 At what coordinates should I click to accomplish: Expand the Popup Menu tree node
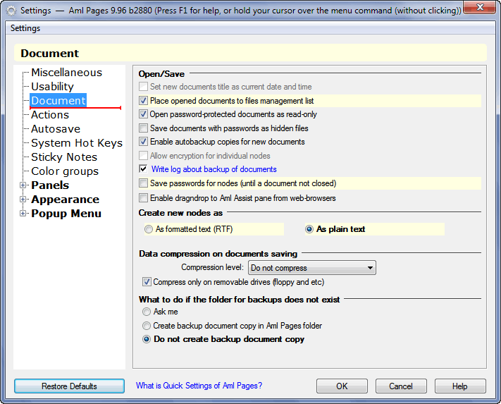tap(23, 213)
